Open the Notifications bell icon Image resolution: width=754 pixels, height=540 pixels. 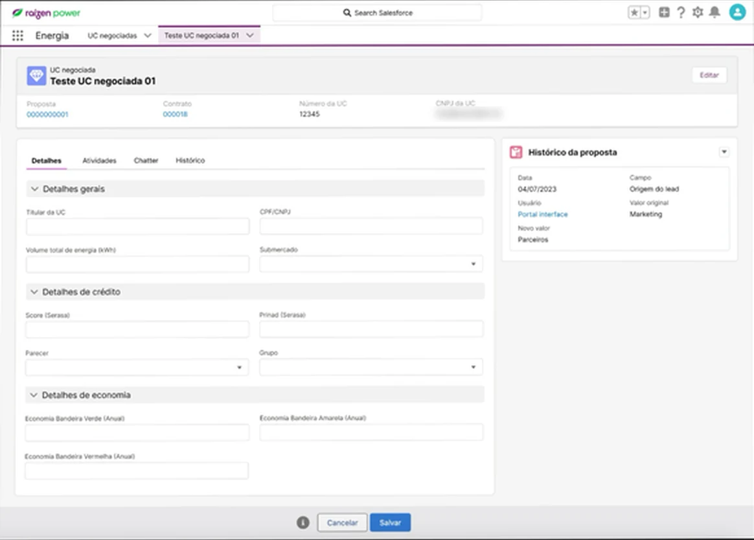point(715,12)
